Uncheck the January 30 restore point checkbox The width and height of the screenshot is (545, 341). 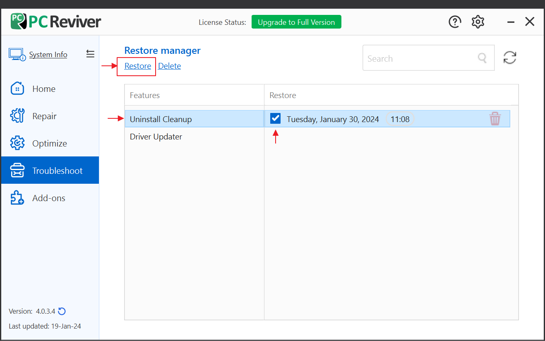pos(276,119)
